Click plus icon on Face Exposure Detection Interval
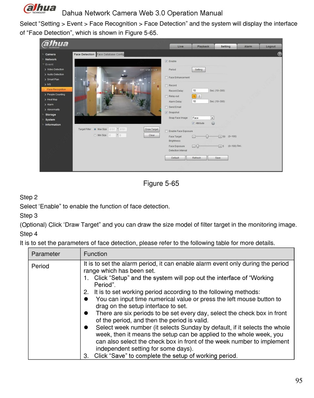 coord(220,146)
